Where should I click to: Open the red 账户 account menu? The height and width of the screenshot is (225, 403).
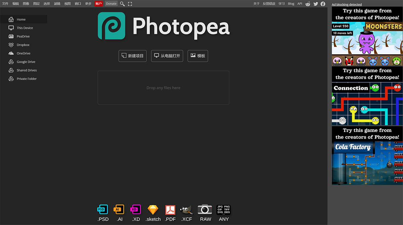98,4
